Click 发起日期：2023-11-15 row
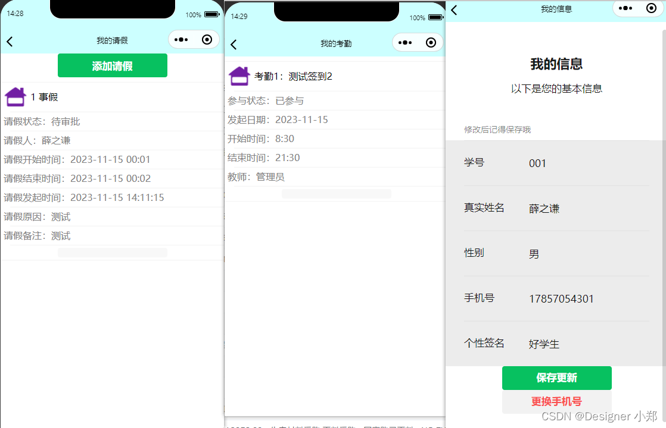Image resolution: width=666 pixels, height=428 pixels. click(x=335, y=120)
